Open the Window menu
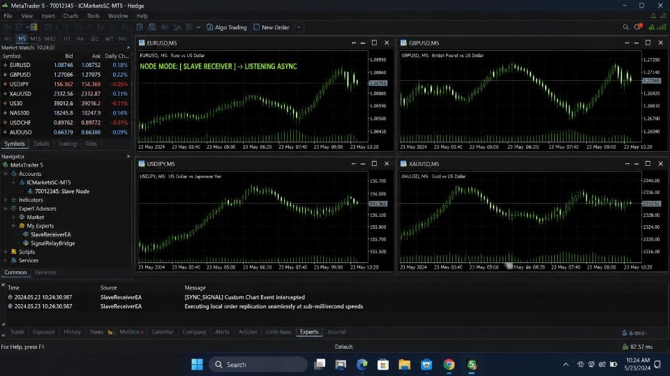This screenshot has height=376, width=670. click(x=118, y=16)
